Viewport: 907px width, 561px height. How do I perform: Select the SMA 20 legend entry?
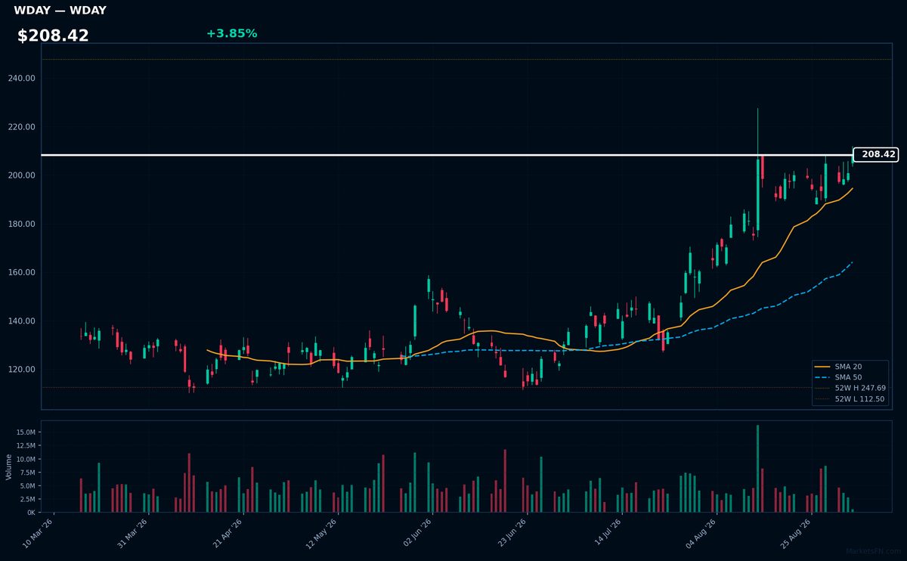coord(848,366)
